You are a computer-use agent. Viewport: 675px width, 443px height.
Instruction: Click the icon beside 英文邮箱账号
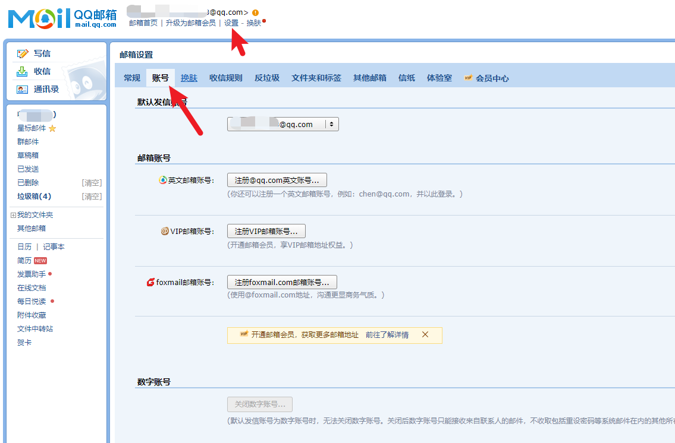[x=163, y=180]
